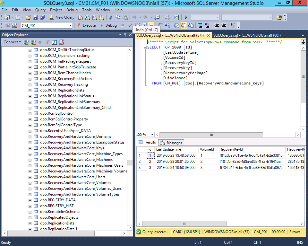Click the Analysis Services XMLA Query icon

click(x=102, y=17)
